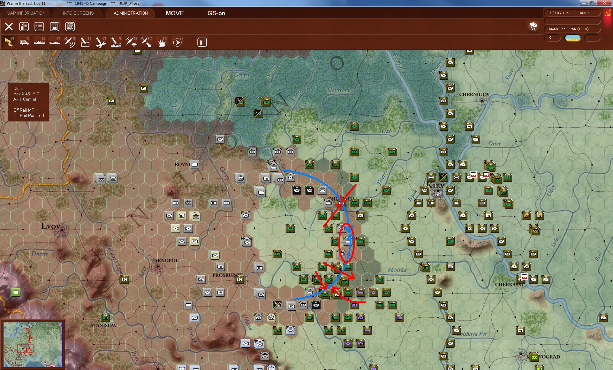Select the F1 Move mode icon
This screenshot has width=613, height=370.
point(9,42)
